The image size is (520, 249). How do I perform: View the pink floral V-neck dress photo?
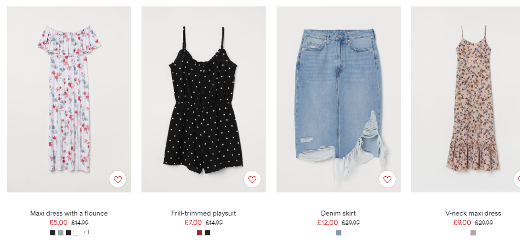(x=466, y=99)
